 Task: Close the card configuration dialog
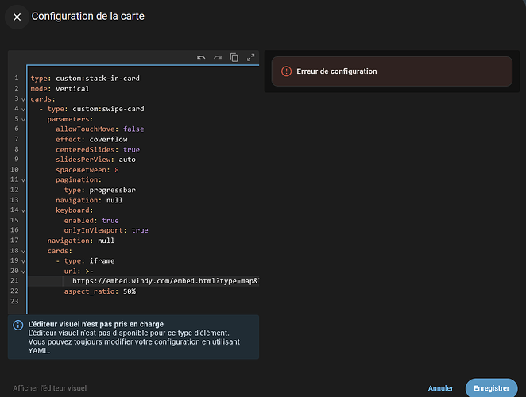click(x=17, y=17)
